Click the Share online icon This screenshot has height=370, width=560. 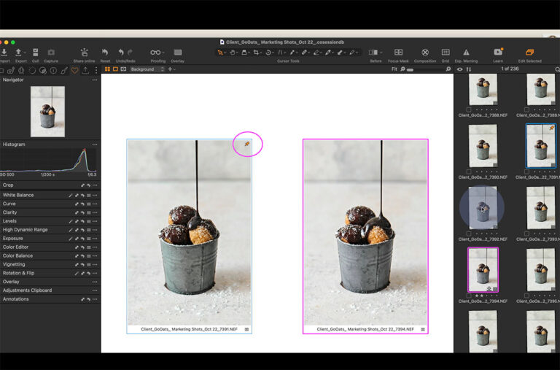(85, 53)
